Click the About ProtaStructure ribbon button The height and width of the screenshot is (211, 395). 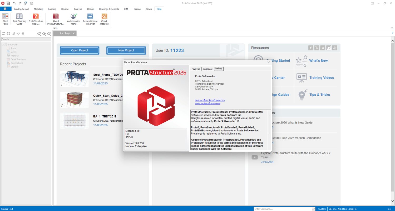click(56, 19)
